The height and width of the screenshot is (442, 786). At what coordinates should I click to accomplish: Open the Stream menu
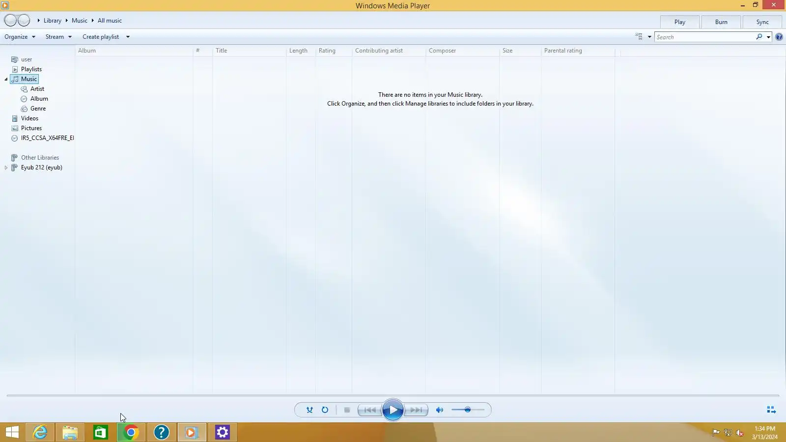[x=58, y=37]
